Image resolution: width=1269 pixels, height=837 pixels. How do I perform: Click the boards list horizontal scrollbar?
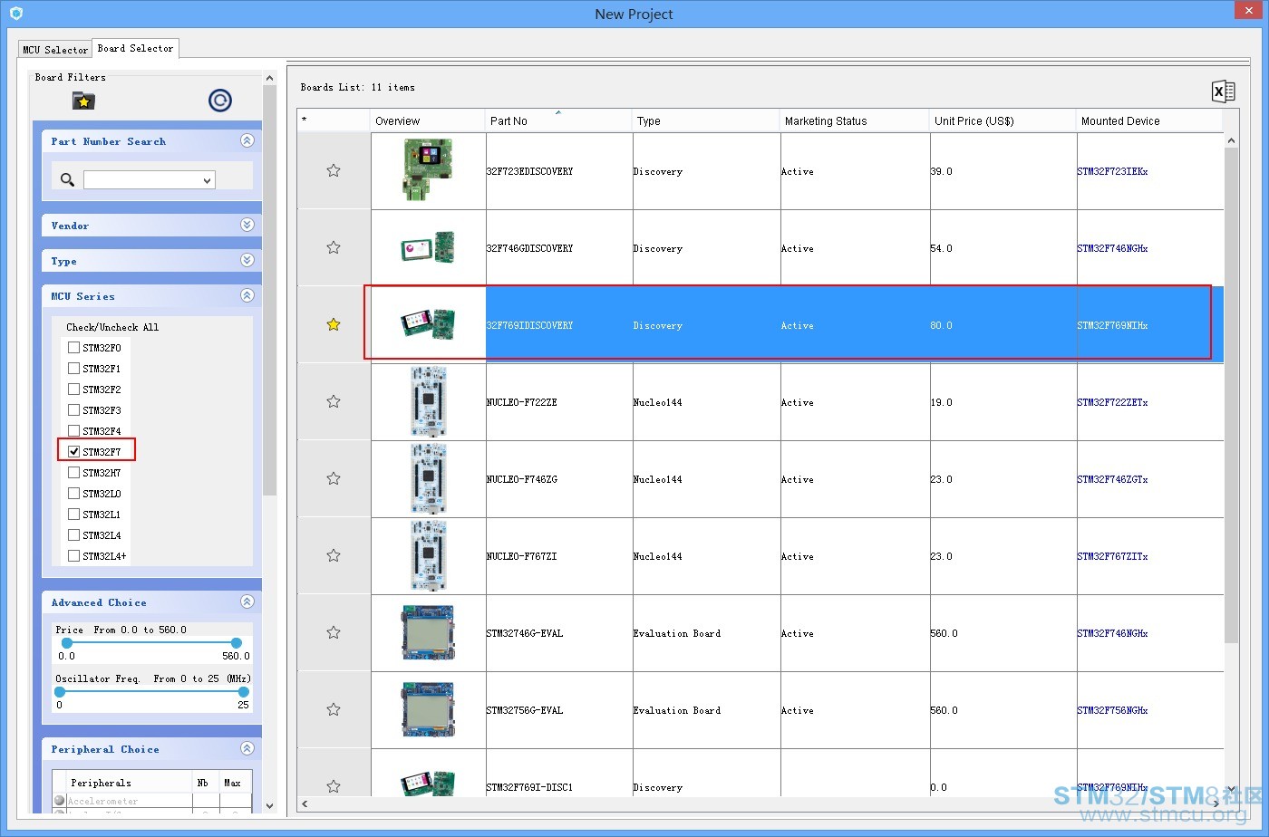761,803
